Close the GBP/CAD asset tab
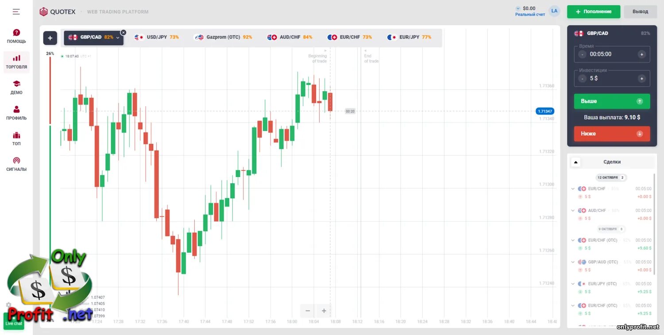 coord(123,32)
